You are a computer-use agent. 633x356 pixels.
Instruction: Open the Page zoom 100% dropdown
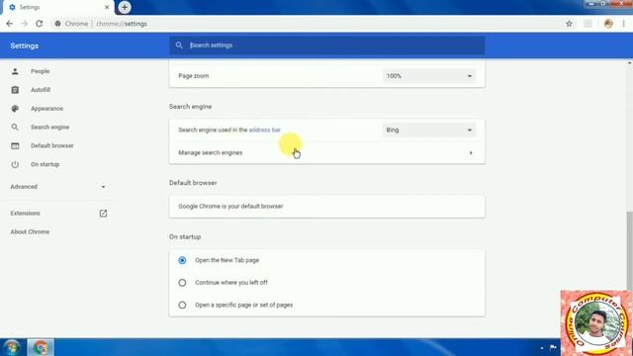click(x=429, y=76)
